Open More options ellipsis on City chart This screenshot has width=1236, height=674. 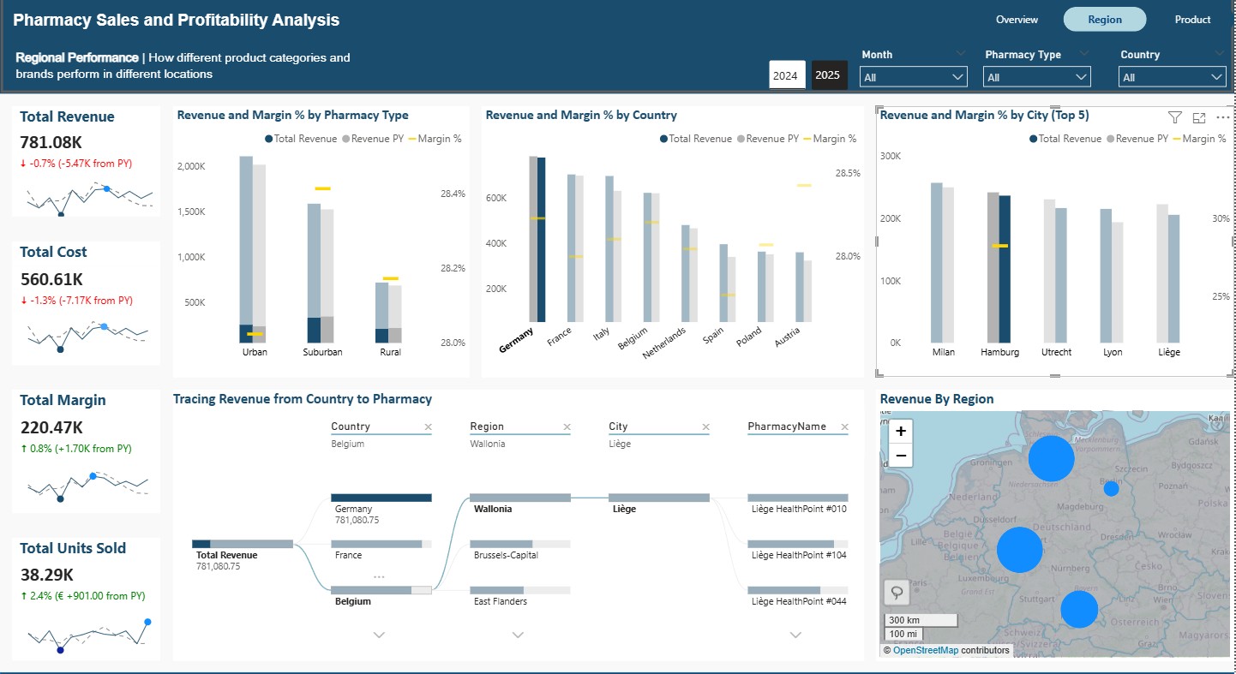coord(1222,118)
